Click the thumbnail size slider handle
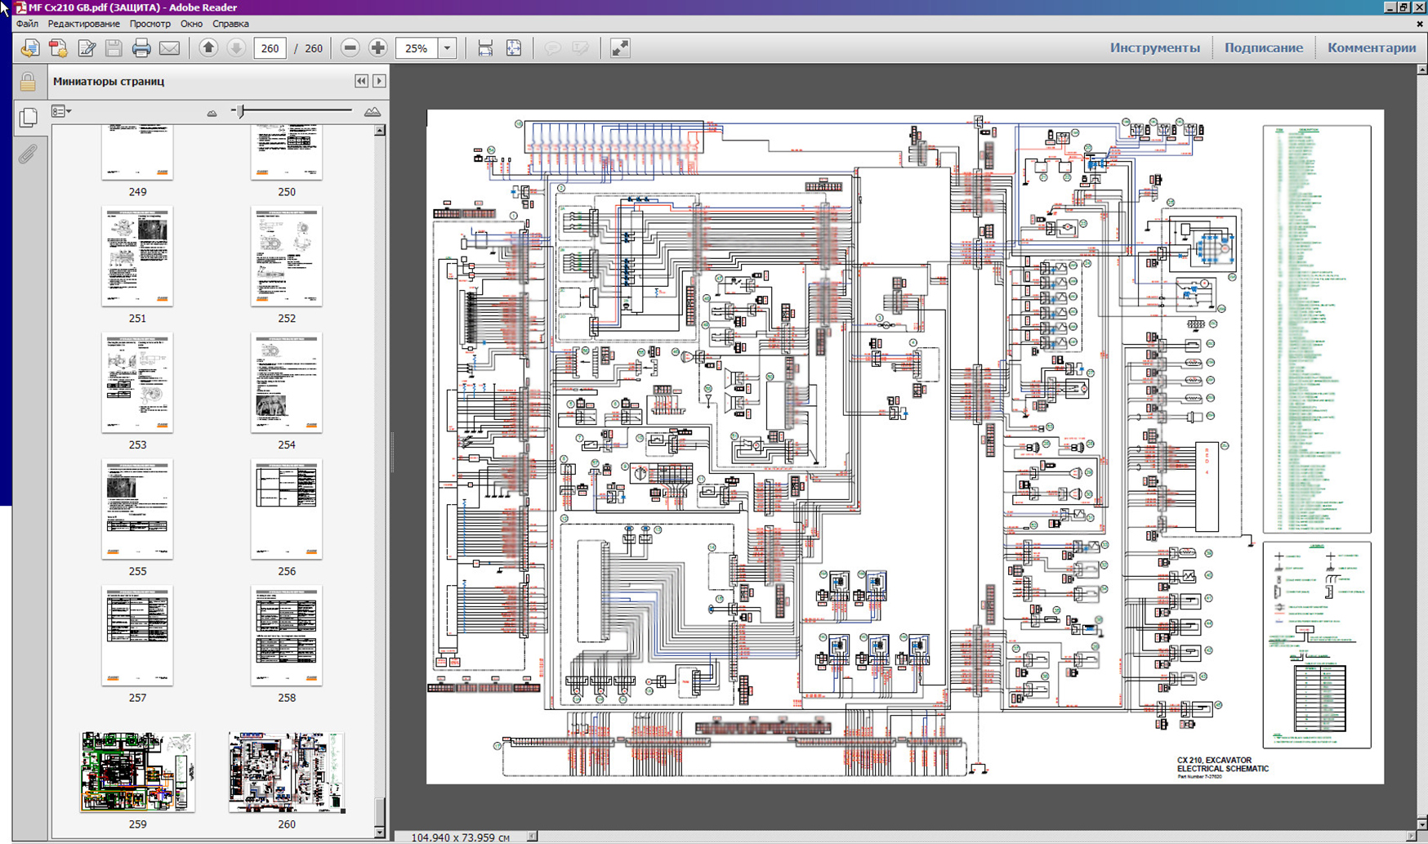The width and height of the screenshot is (1428, 844). [240, 111]
